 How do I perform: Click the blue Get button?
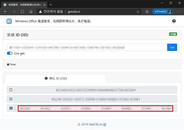(x=172, y=47)
